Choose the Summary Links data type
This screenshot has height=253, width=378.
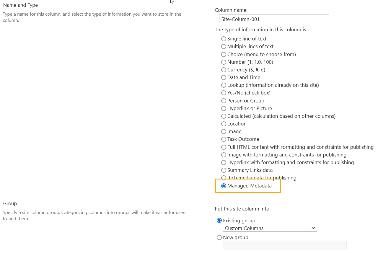(x=224, y=170)
